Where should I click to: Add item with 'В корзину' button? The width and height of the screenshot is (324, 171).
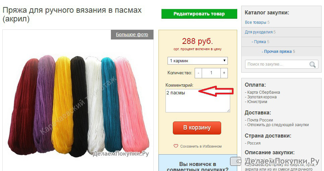pyautogui.click(x=197, y=128)
